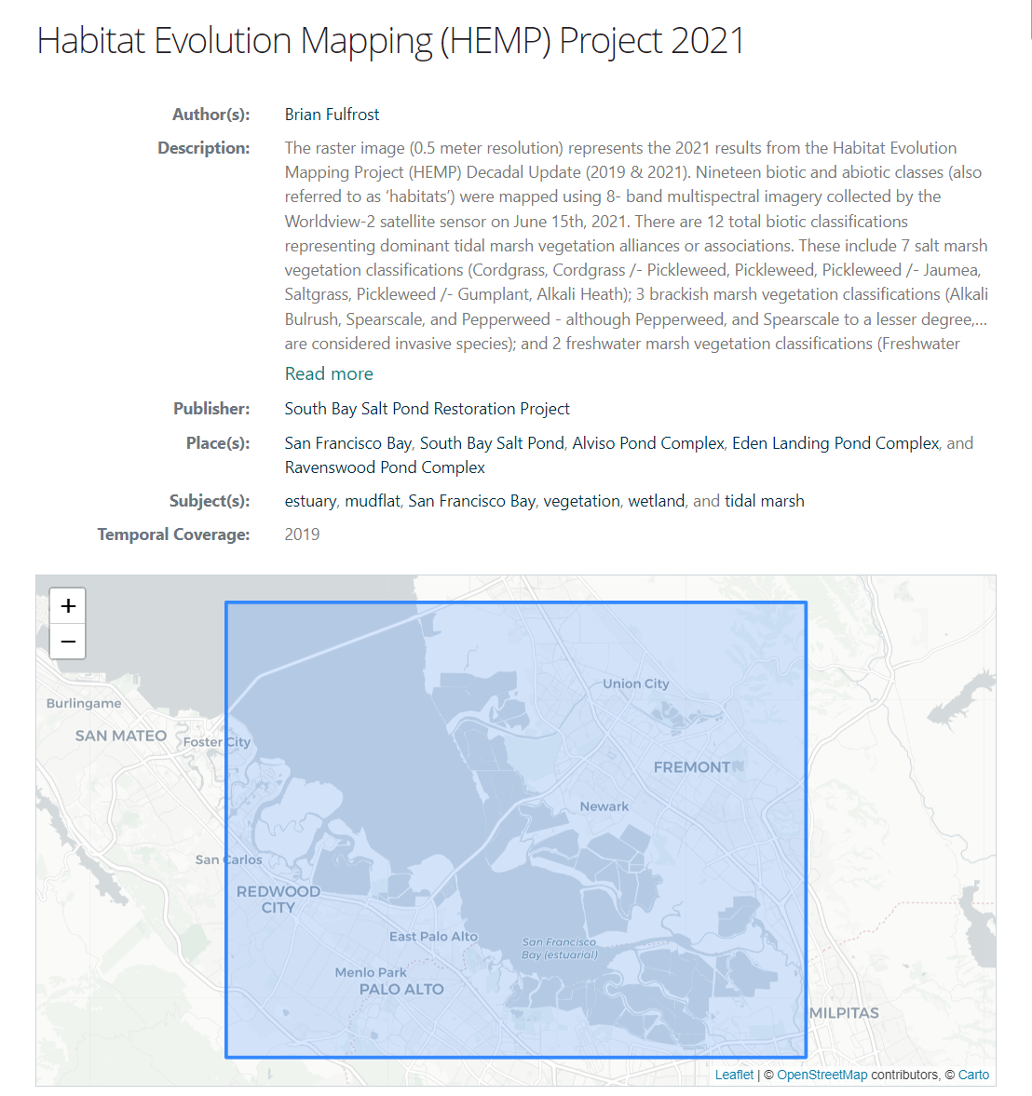Click the Union City map label
Viewport: 1032px width, 1096px height.
click(x=635, y=683)
